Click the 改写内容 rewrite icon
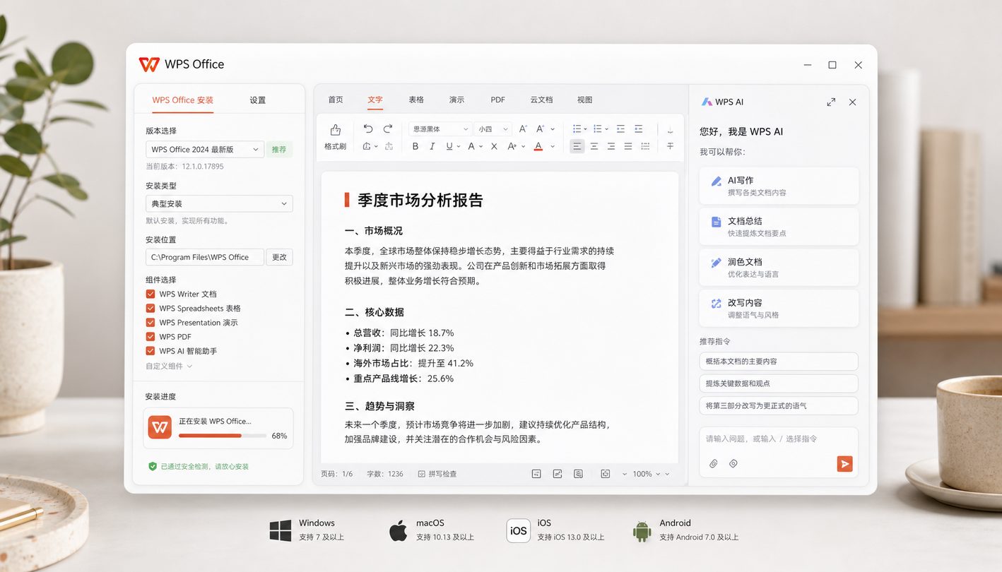 point(716,304)
